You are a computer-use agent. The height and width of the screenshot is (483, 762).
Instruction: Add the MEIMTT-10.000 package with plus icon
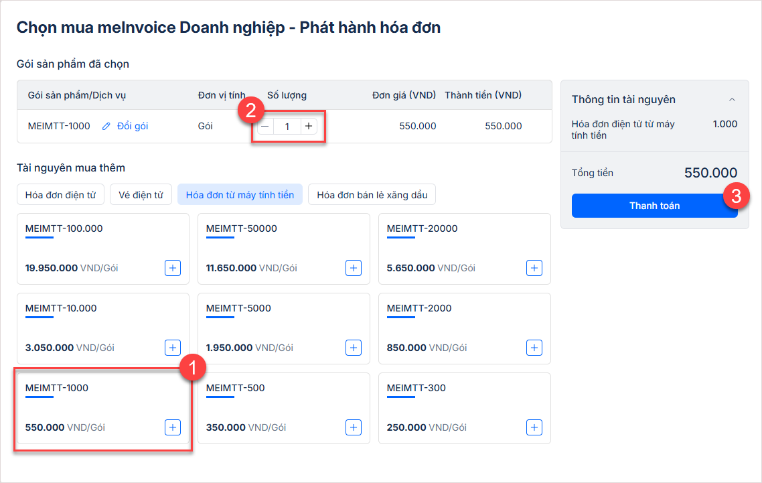point(173,348)
